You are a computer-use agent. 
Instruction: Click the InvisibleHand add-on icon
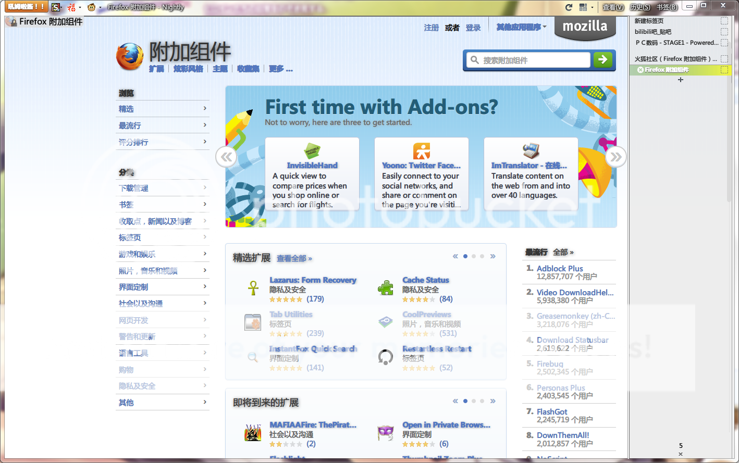coord(312,151)
